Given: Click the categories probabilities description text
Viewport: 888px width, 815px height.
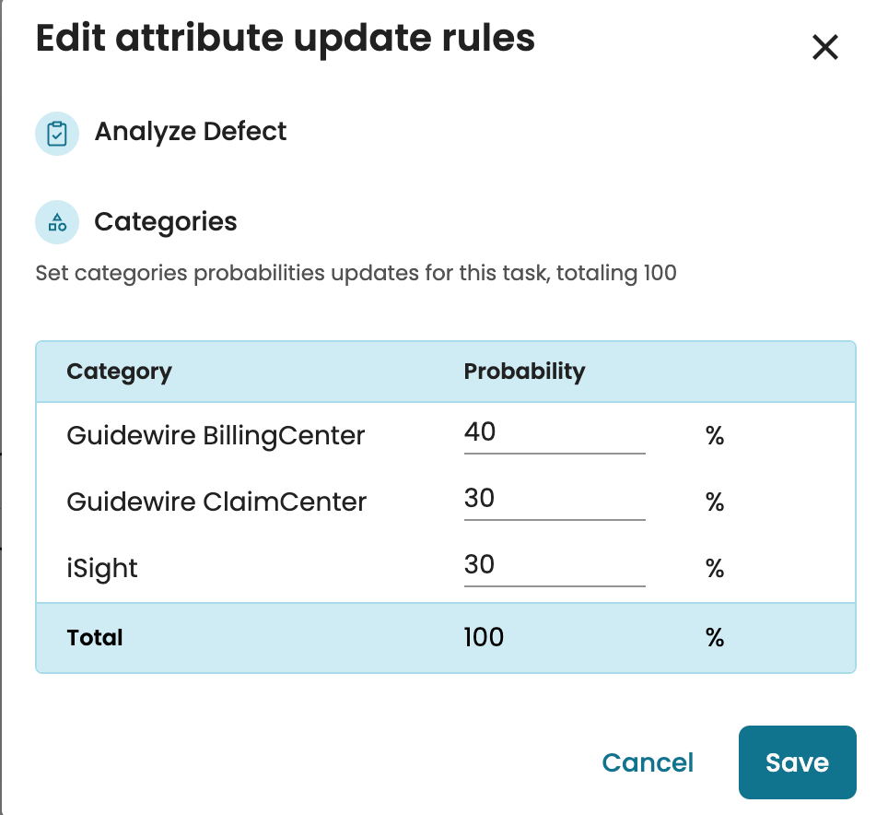Looking at the screenshot, I should (x=356, y=274).
